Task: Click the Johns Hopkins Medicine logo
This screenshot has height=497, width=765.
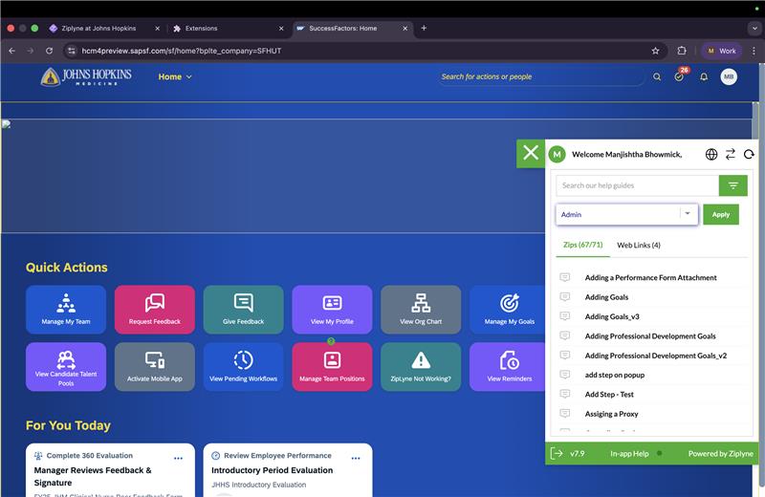Action: click(x=86, y=77)
